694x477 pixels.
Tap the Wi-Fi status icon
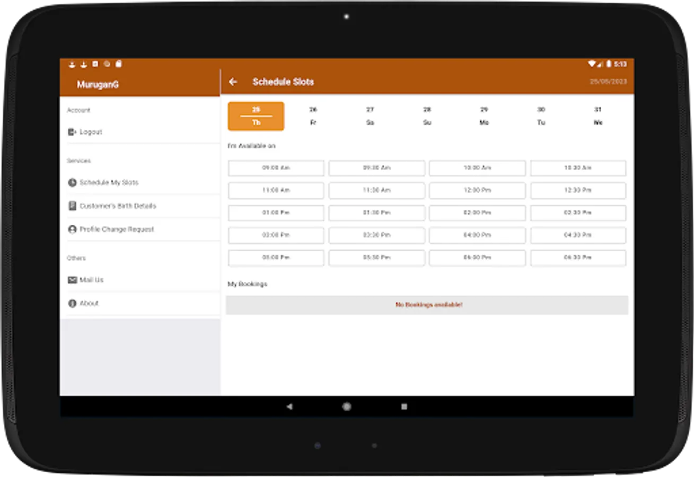click(x=592, y=64)
